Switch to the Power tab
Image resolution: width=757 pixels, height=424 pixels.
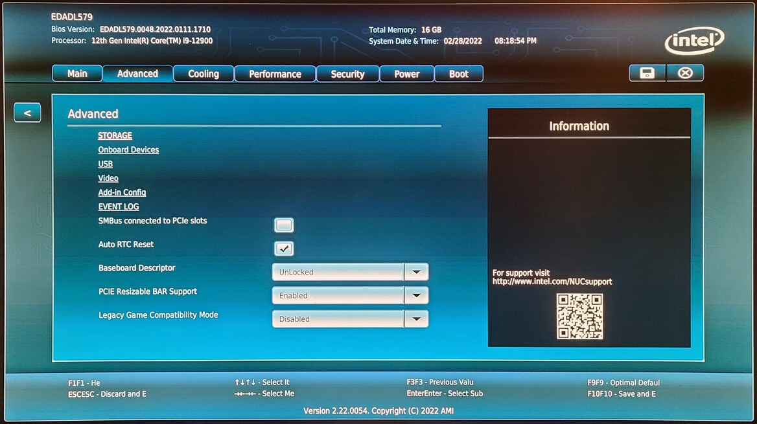(407, 74)
